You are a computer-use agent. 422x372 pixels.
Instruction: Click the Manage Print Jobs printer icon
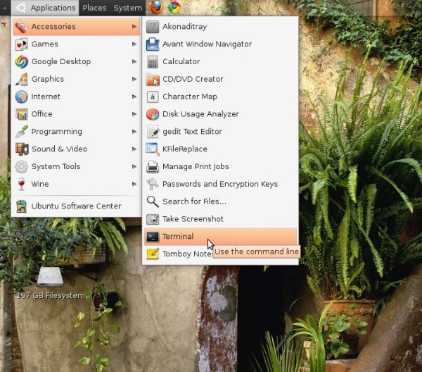(153, 166)
